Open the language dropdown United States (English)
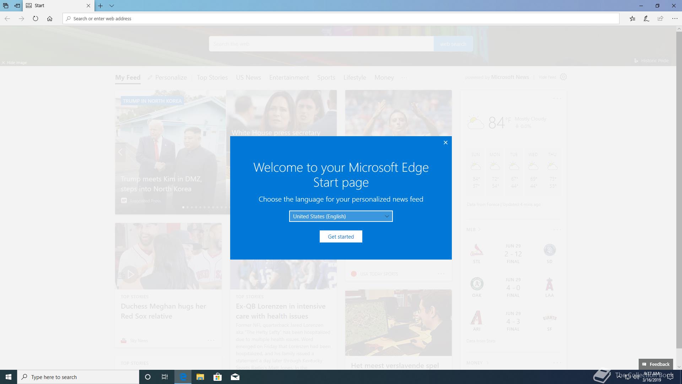This screenshot has height=384, width=682. (x=341, y=216)
